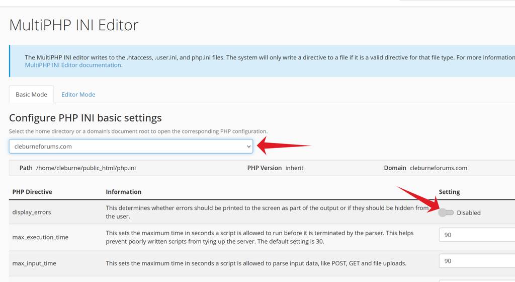The image size is (515, 282).
Task: Click the max_execution_time directive name
Action: 40,237
